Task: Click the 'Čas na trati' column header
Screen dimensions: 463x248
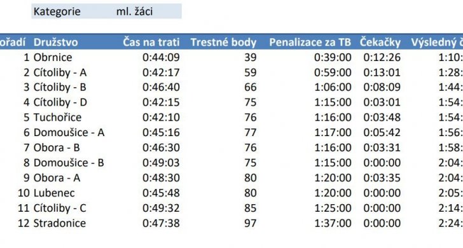Action: coord(151,42)
